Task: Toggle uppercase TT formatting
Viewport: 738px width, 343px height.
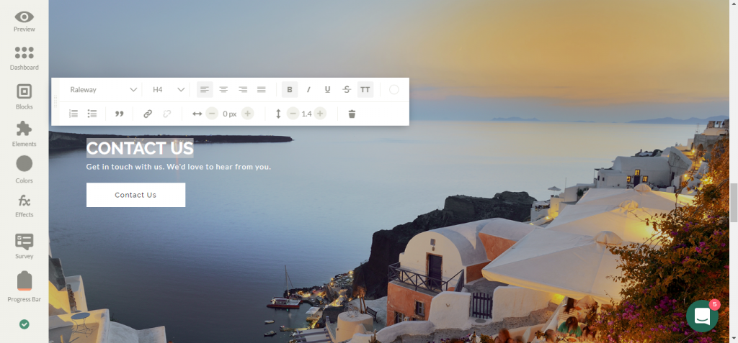Action: click(365, 90)
